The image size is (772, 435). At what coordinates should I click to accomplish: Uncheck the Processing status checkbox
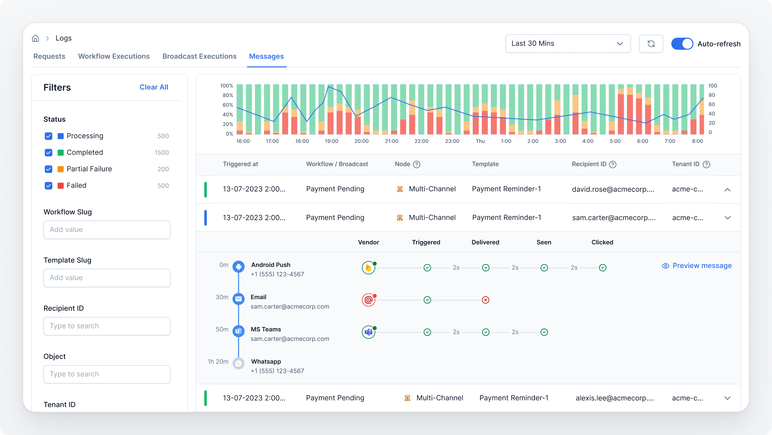49,136
